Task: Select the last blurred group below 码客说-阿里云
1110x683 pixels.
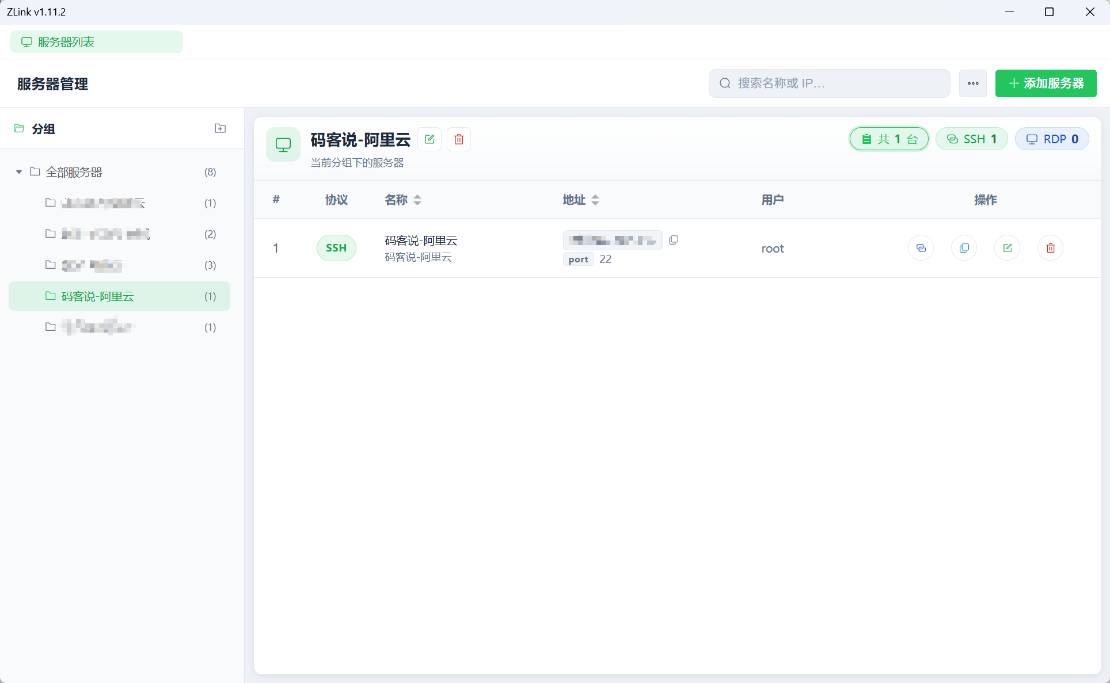Action: tap(119, 327)
